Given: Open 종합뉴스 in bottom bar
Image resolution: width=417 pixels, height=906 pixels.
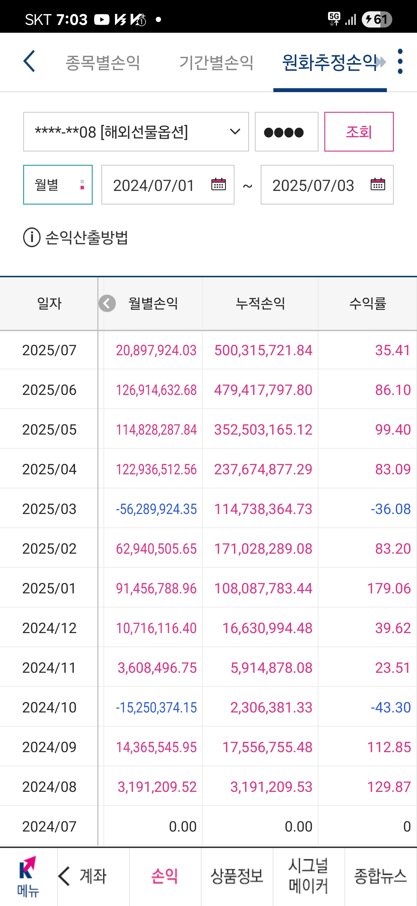Looking at the screenshot, I should click(x=381, y=876).
